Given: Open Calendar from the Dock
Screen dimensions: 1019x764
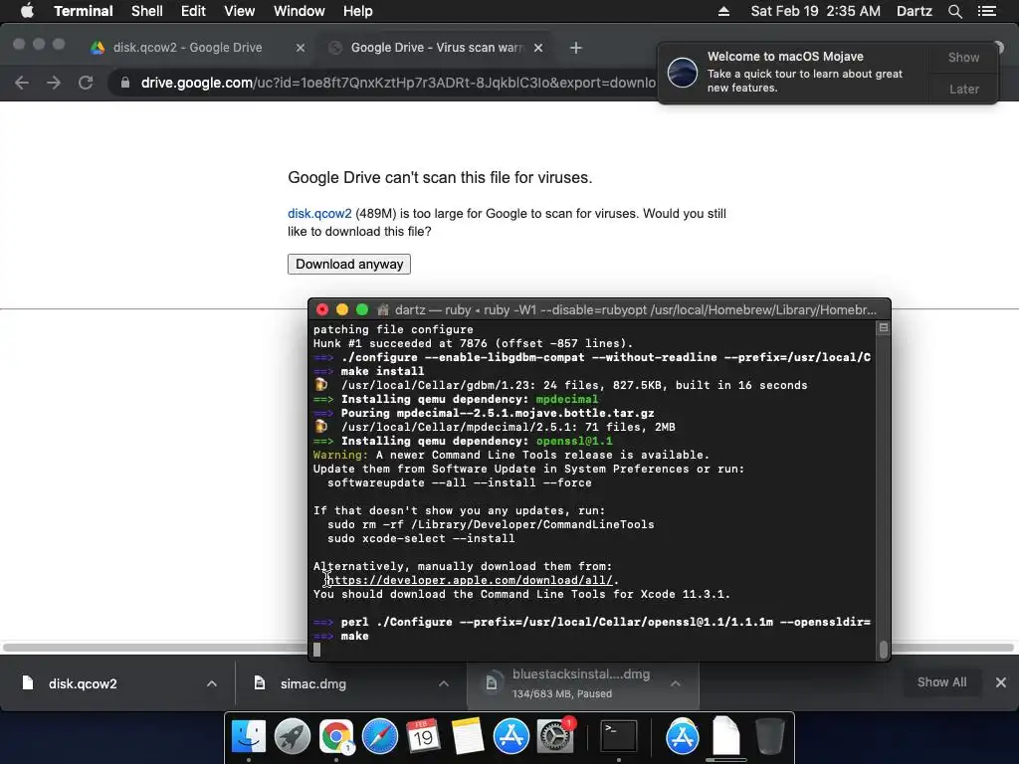Looking at the screenshot, I should pyautogui.click(x=423, y=737).
